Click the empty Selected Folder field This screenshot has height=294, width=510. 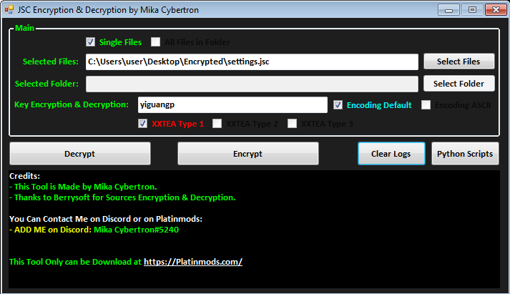click(252, 84)
